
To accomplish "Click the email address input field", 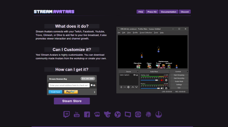I will pyautogui.click(x=69, y=85).
